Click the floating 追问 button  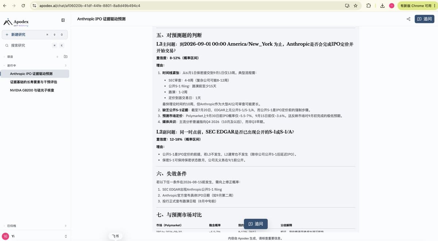(256, 224)
